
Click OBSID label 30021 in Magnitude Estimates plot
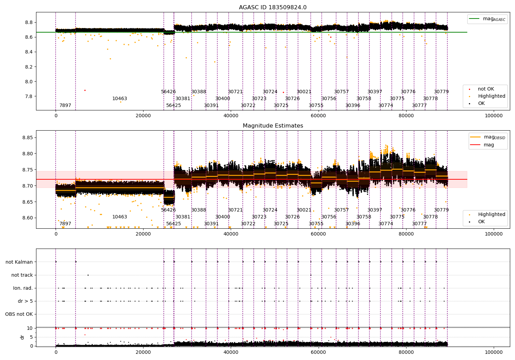pos(304,210)
